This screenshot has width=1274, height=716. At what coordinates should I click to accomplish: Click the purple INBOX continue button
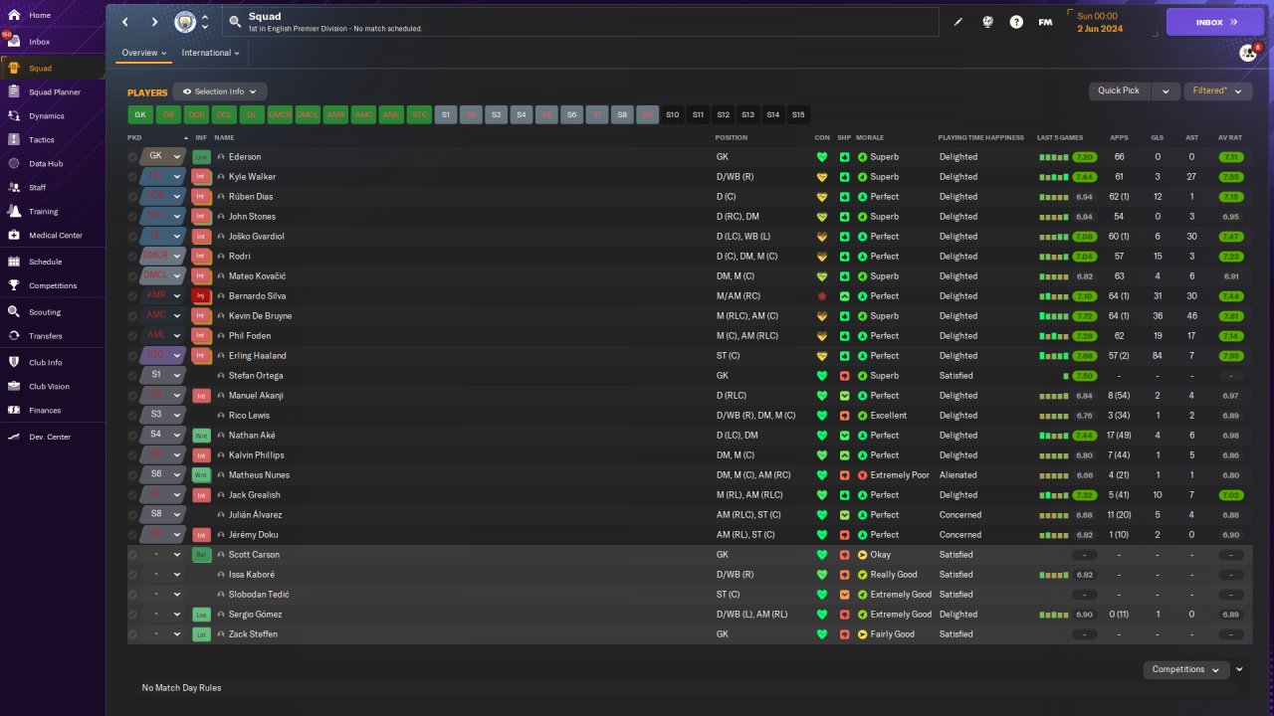point(1215,22)
